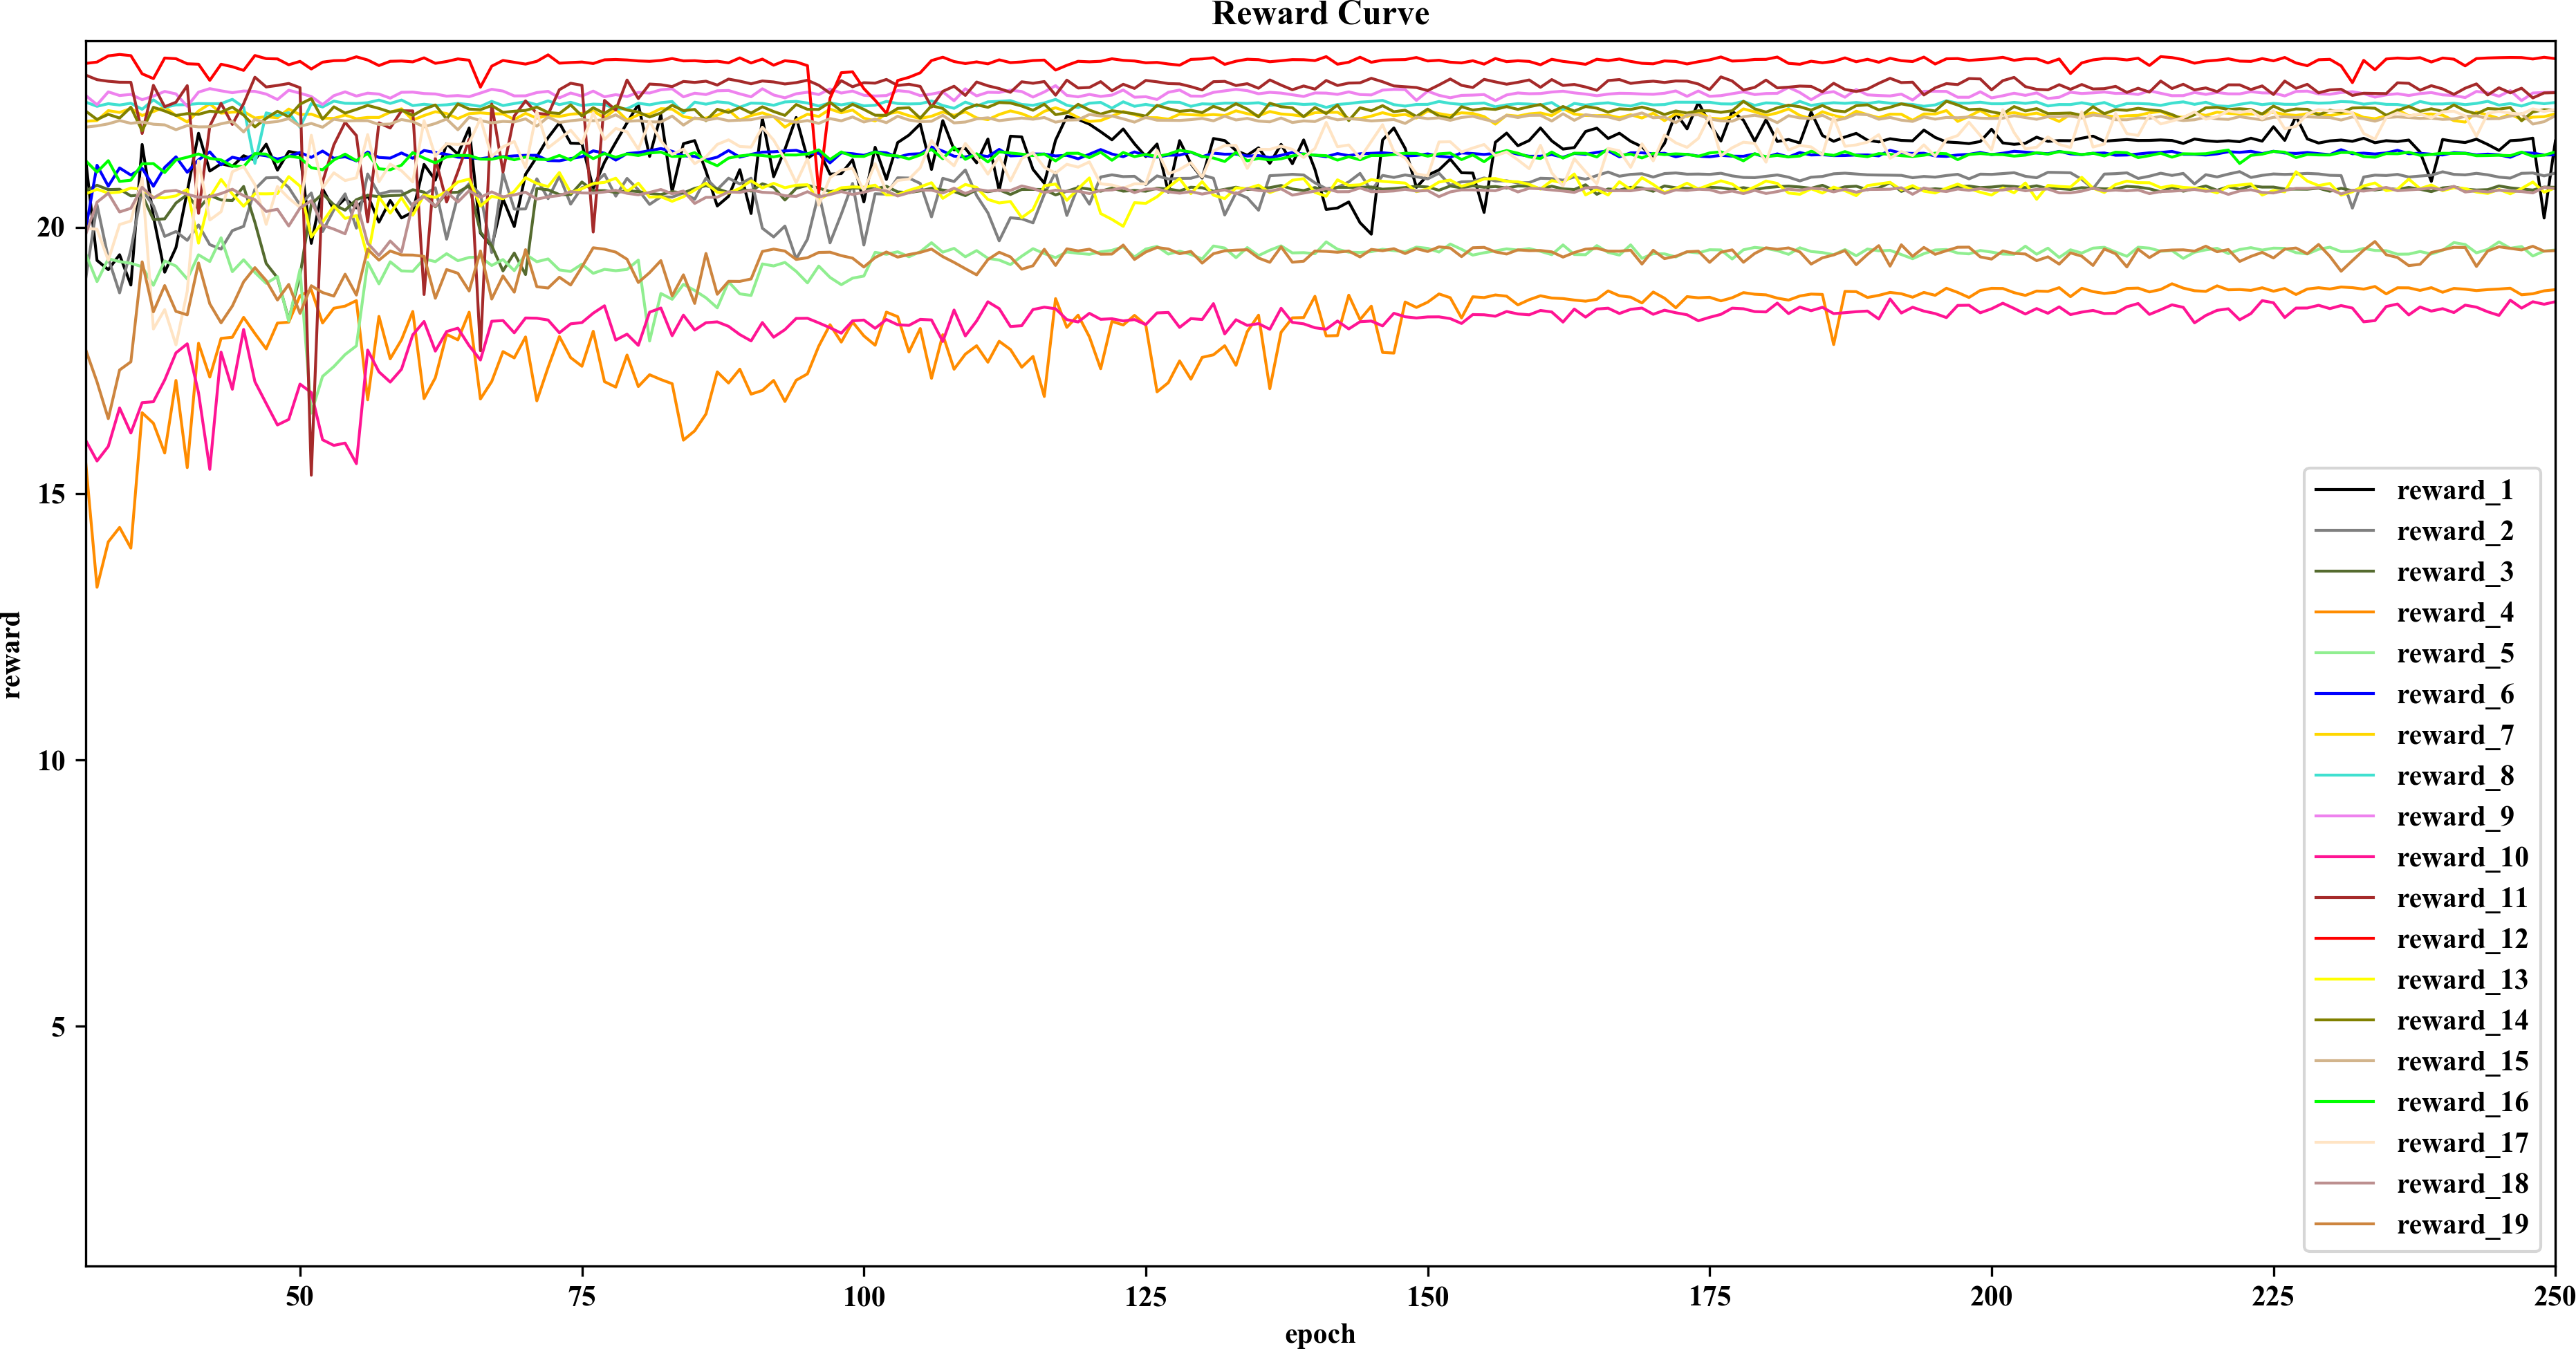Viewport: 2576px width, 1349px height.
Task: Click the reward_6 blue legend line
Action: 2344,693
